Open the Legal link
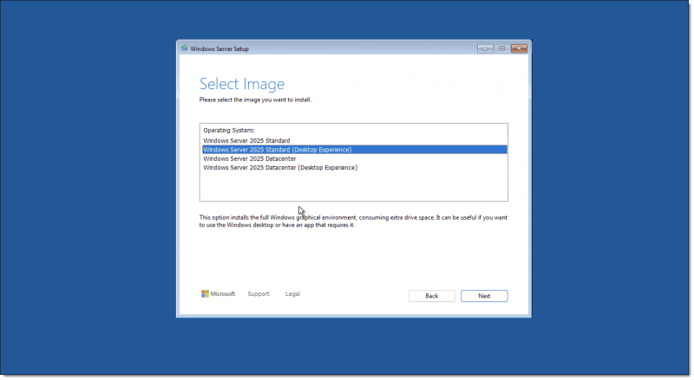The image size is (694, 380). 292,293
